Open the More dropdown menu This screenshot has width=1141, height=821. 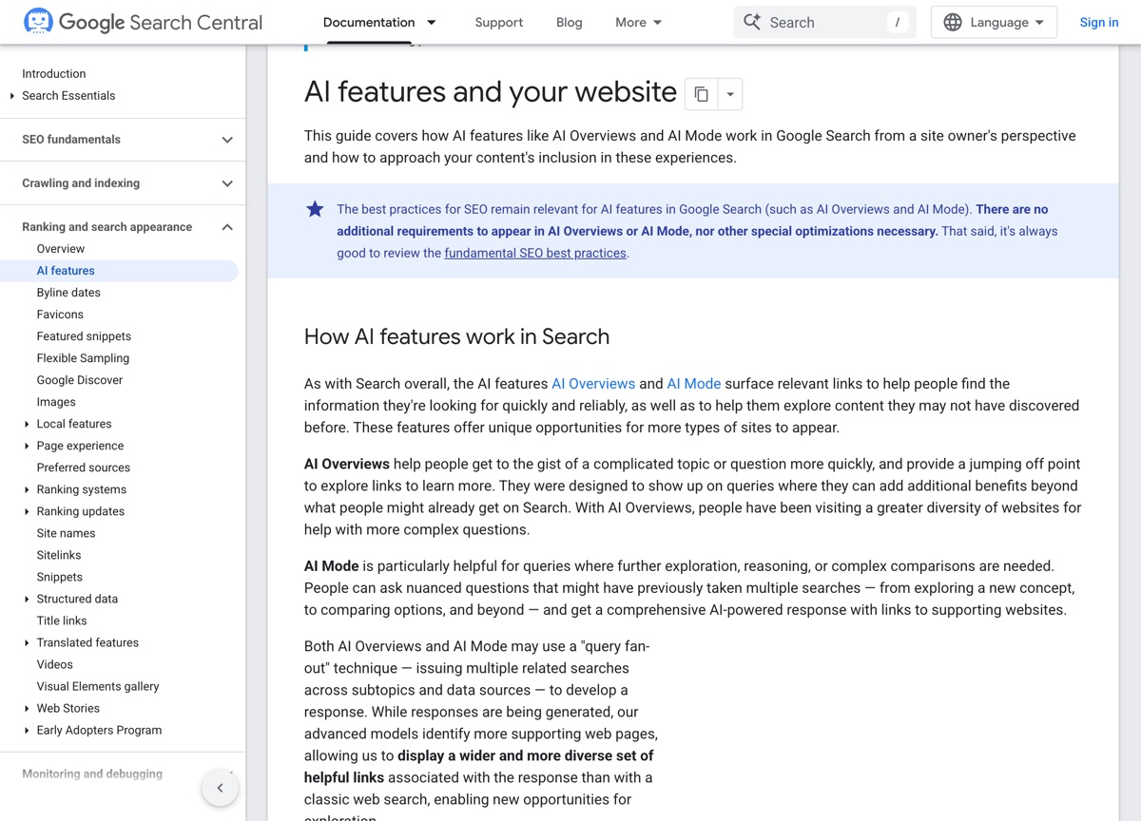coord(639,22)
